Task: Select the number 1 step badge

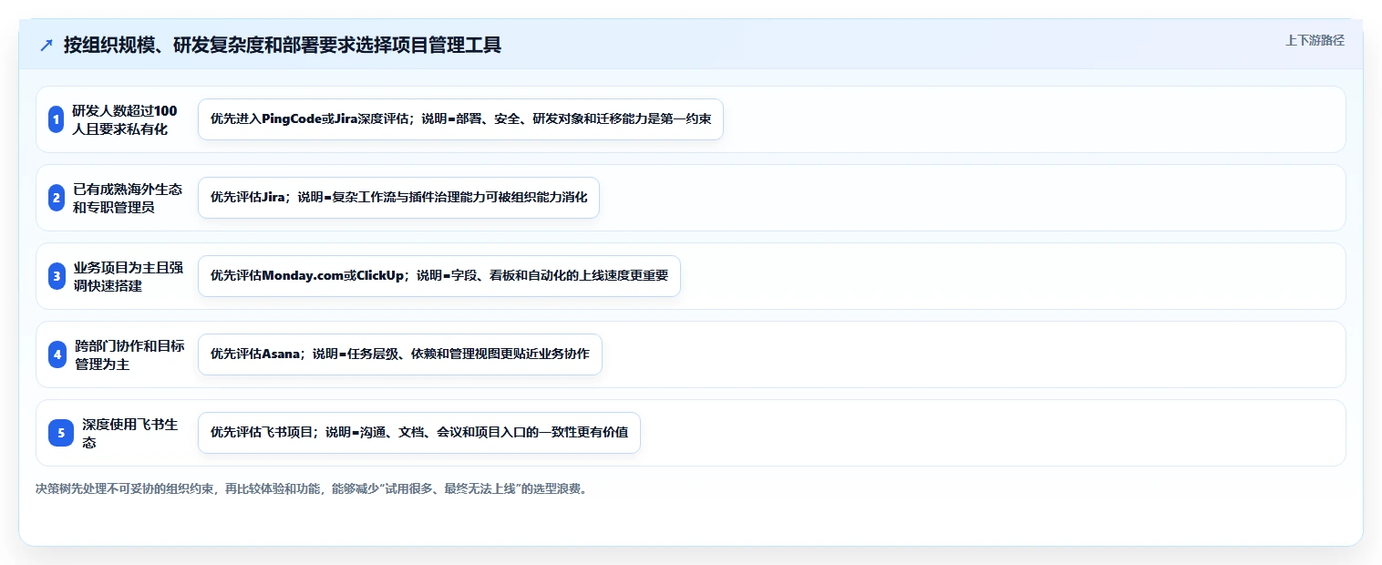Action: [x=56, y=119]
